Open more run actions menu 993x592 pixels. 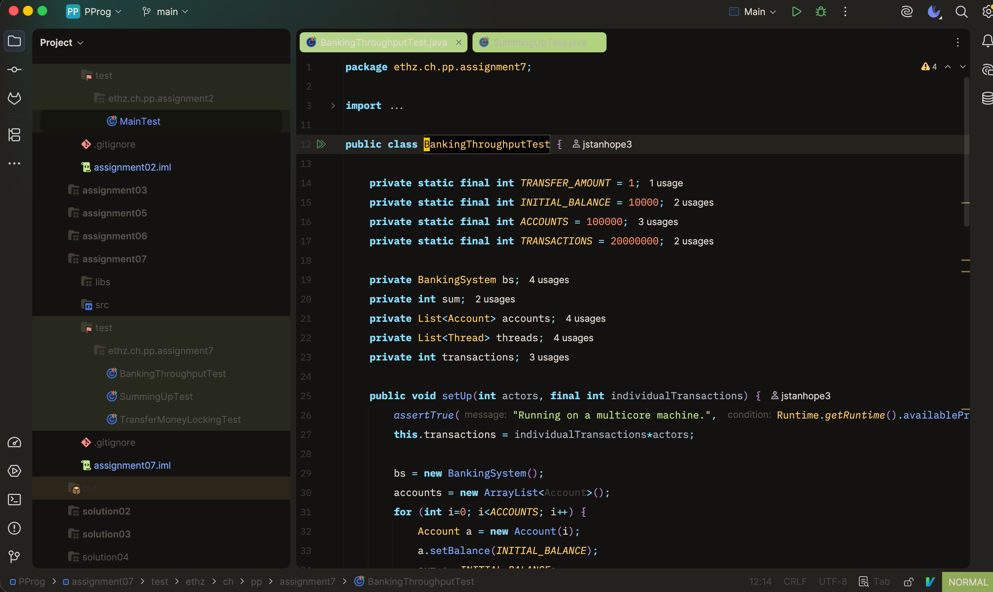(x=845, y=11)
